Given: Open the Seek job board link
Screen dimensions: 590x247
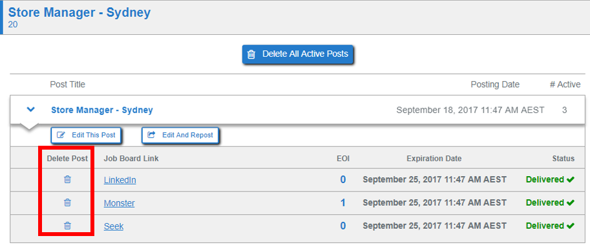Looking at the screenshot, I should (x=114, y=227).
